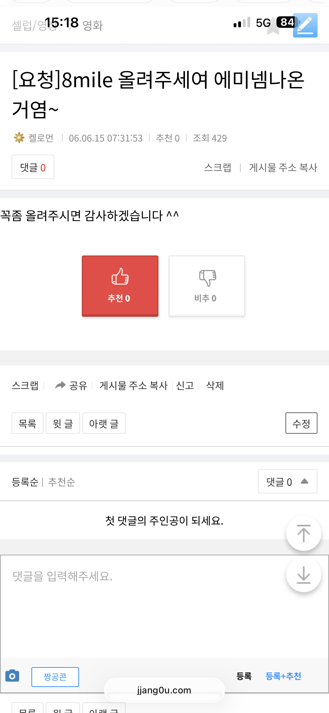
Task: Sort comments by 추천순
Action: 61,482
